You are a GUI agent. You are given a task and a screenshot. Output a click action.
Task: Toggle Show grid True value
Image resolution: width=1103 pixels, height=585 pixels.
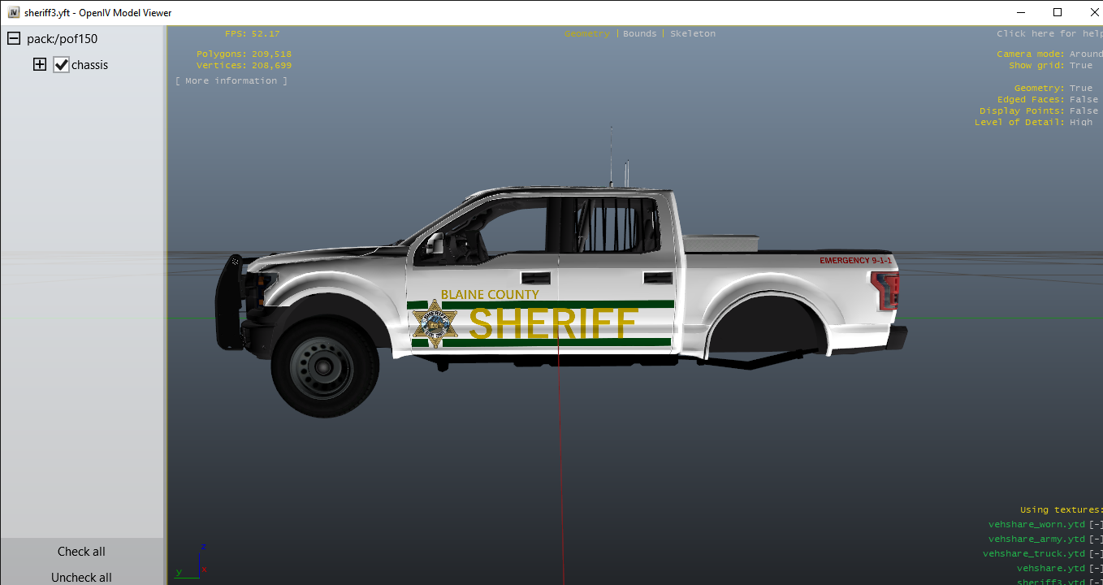click(x=1081, y=66)
